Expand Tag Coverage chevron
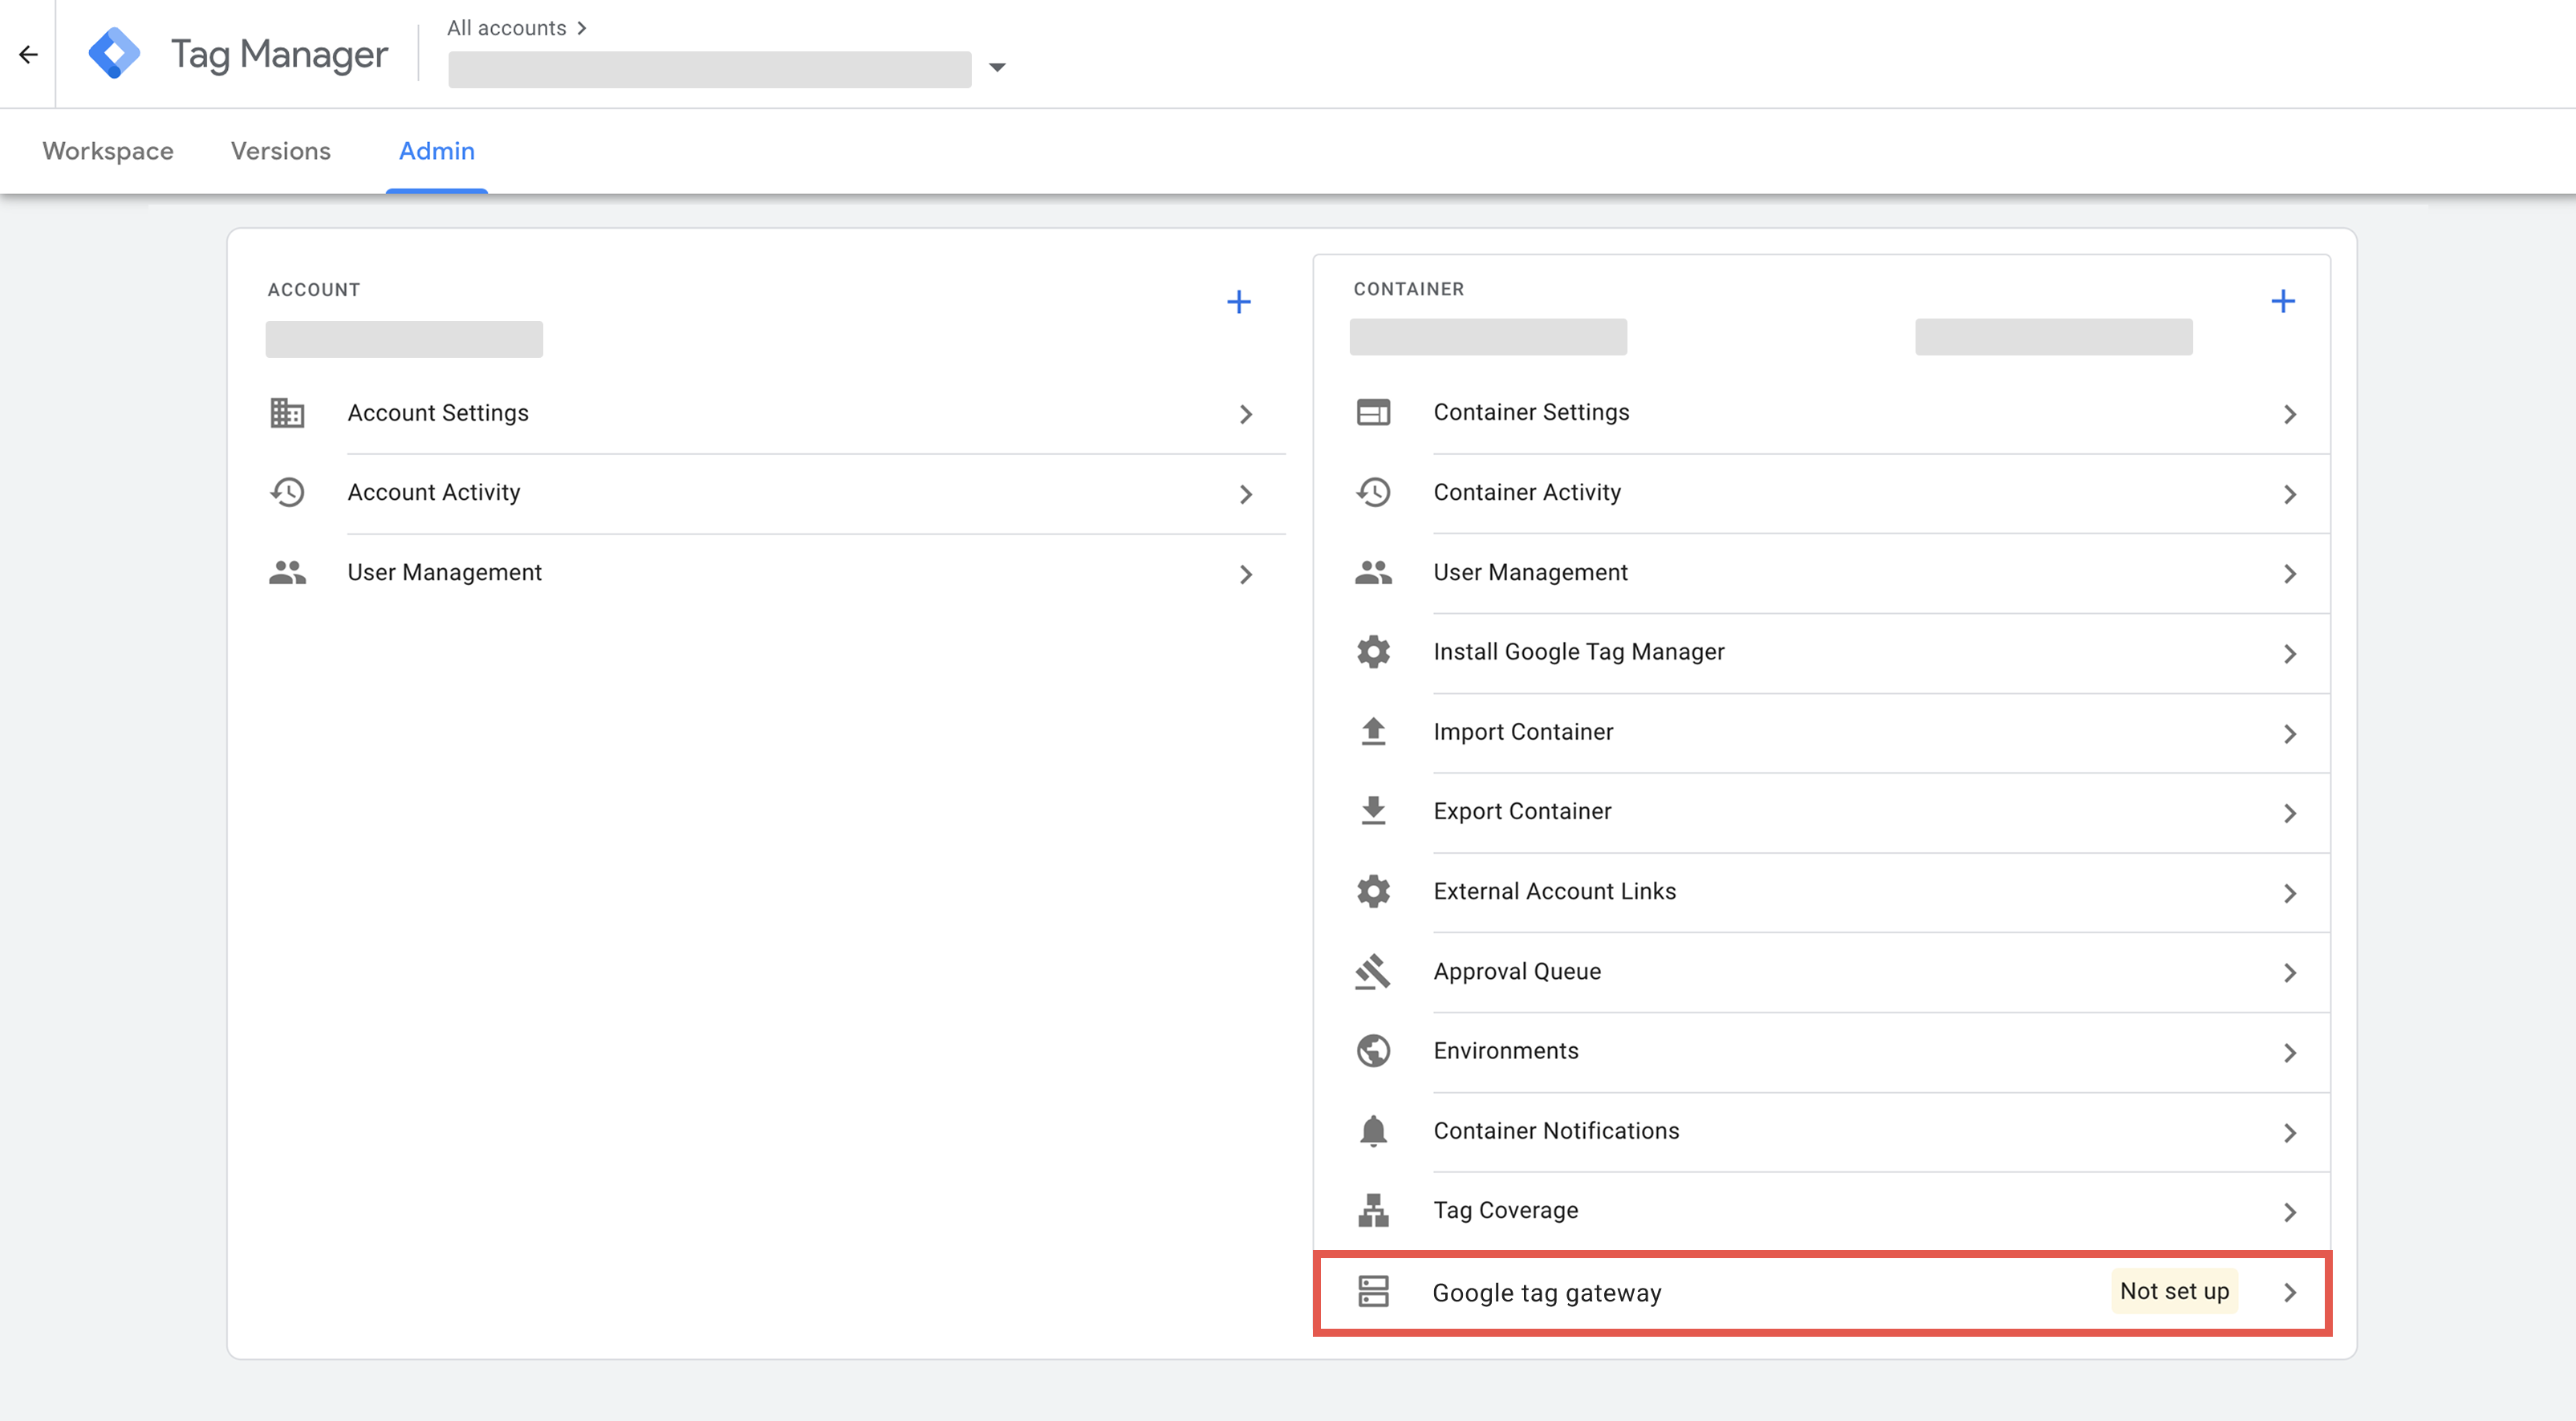The width and height of the screenshot is (2576, 1421). 2290,1212
